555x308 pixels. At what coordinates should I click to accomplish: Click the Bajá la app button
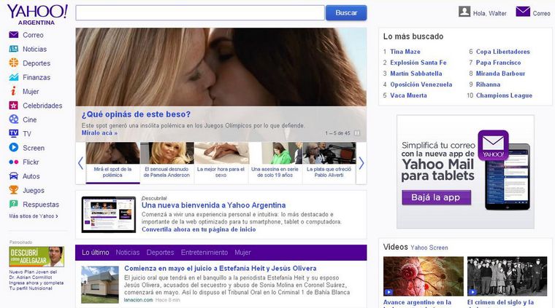pyautogui.click(x=436, y=197)
